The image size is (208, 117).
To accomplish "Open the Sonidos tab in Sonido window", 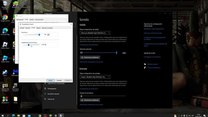I will tap(32, 19).
